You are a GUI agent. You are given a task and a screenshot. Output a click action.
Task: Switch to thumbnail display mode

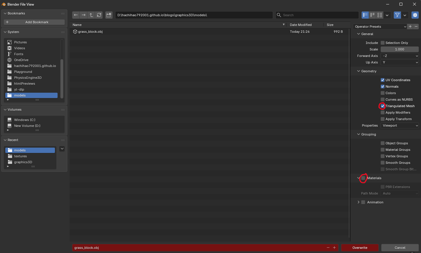[x=380, y=15]
